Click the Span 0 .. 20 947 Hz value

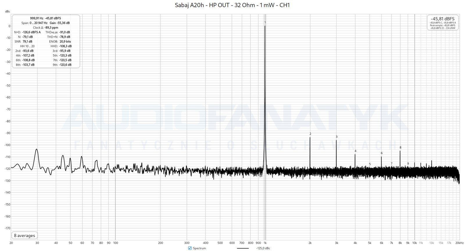38,23
